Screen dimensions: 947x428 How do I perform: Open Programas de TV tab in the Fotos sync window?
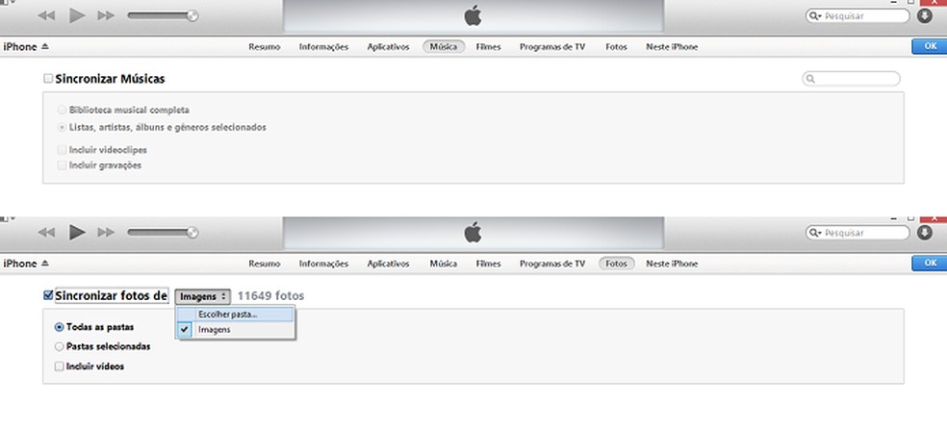tap(552, 264)
